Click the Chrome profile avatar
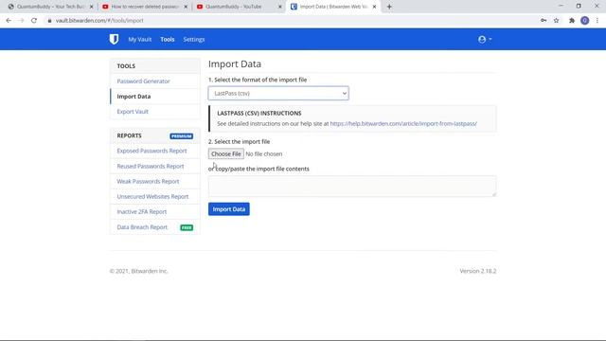Screen dimensions: 606x341 click(x=585, y=21)
